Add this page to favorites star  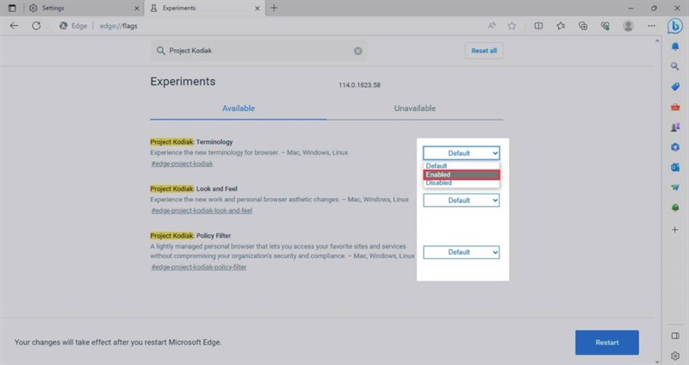tap(512, 26)
